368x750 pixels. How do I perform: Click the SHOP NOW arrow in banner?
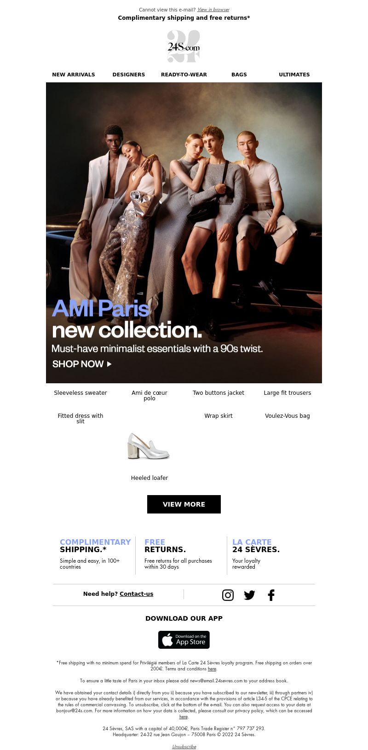click(x=82, y=364)
